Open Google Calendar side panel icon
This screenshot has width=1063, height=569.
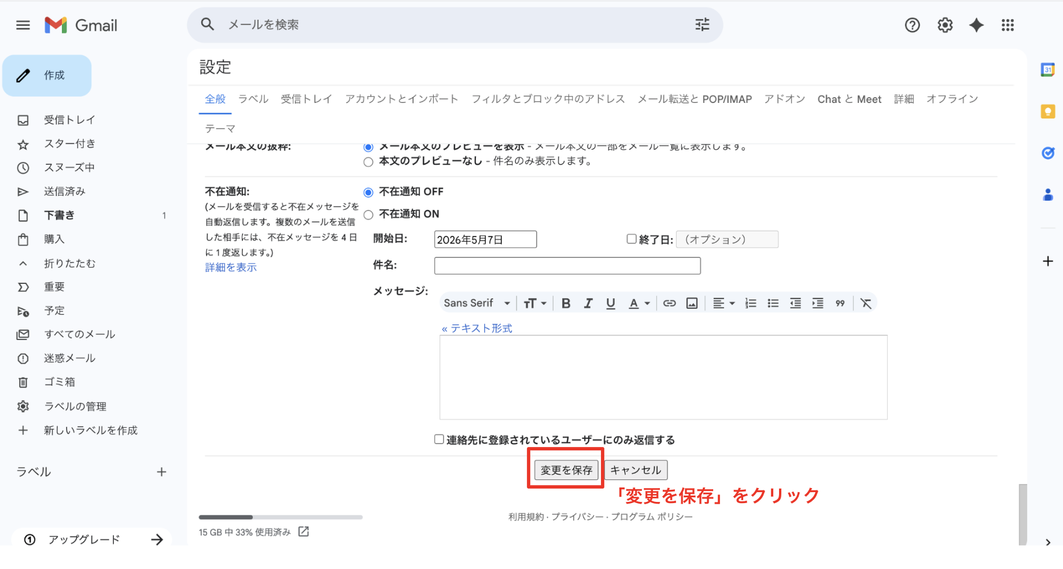(x=1047, y=70)
